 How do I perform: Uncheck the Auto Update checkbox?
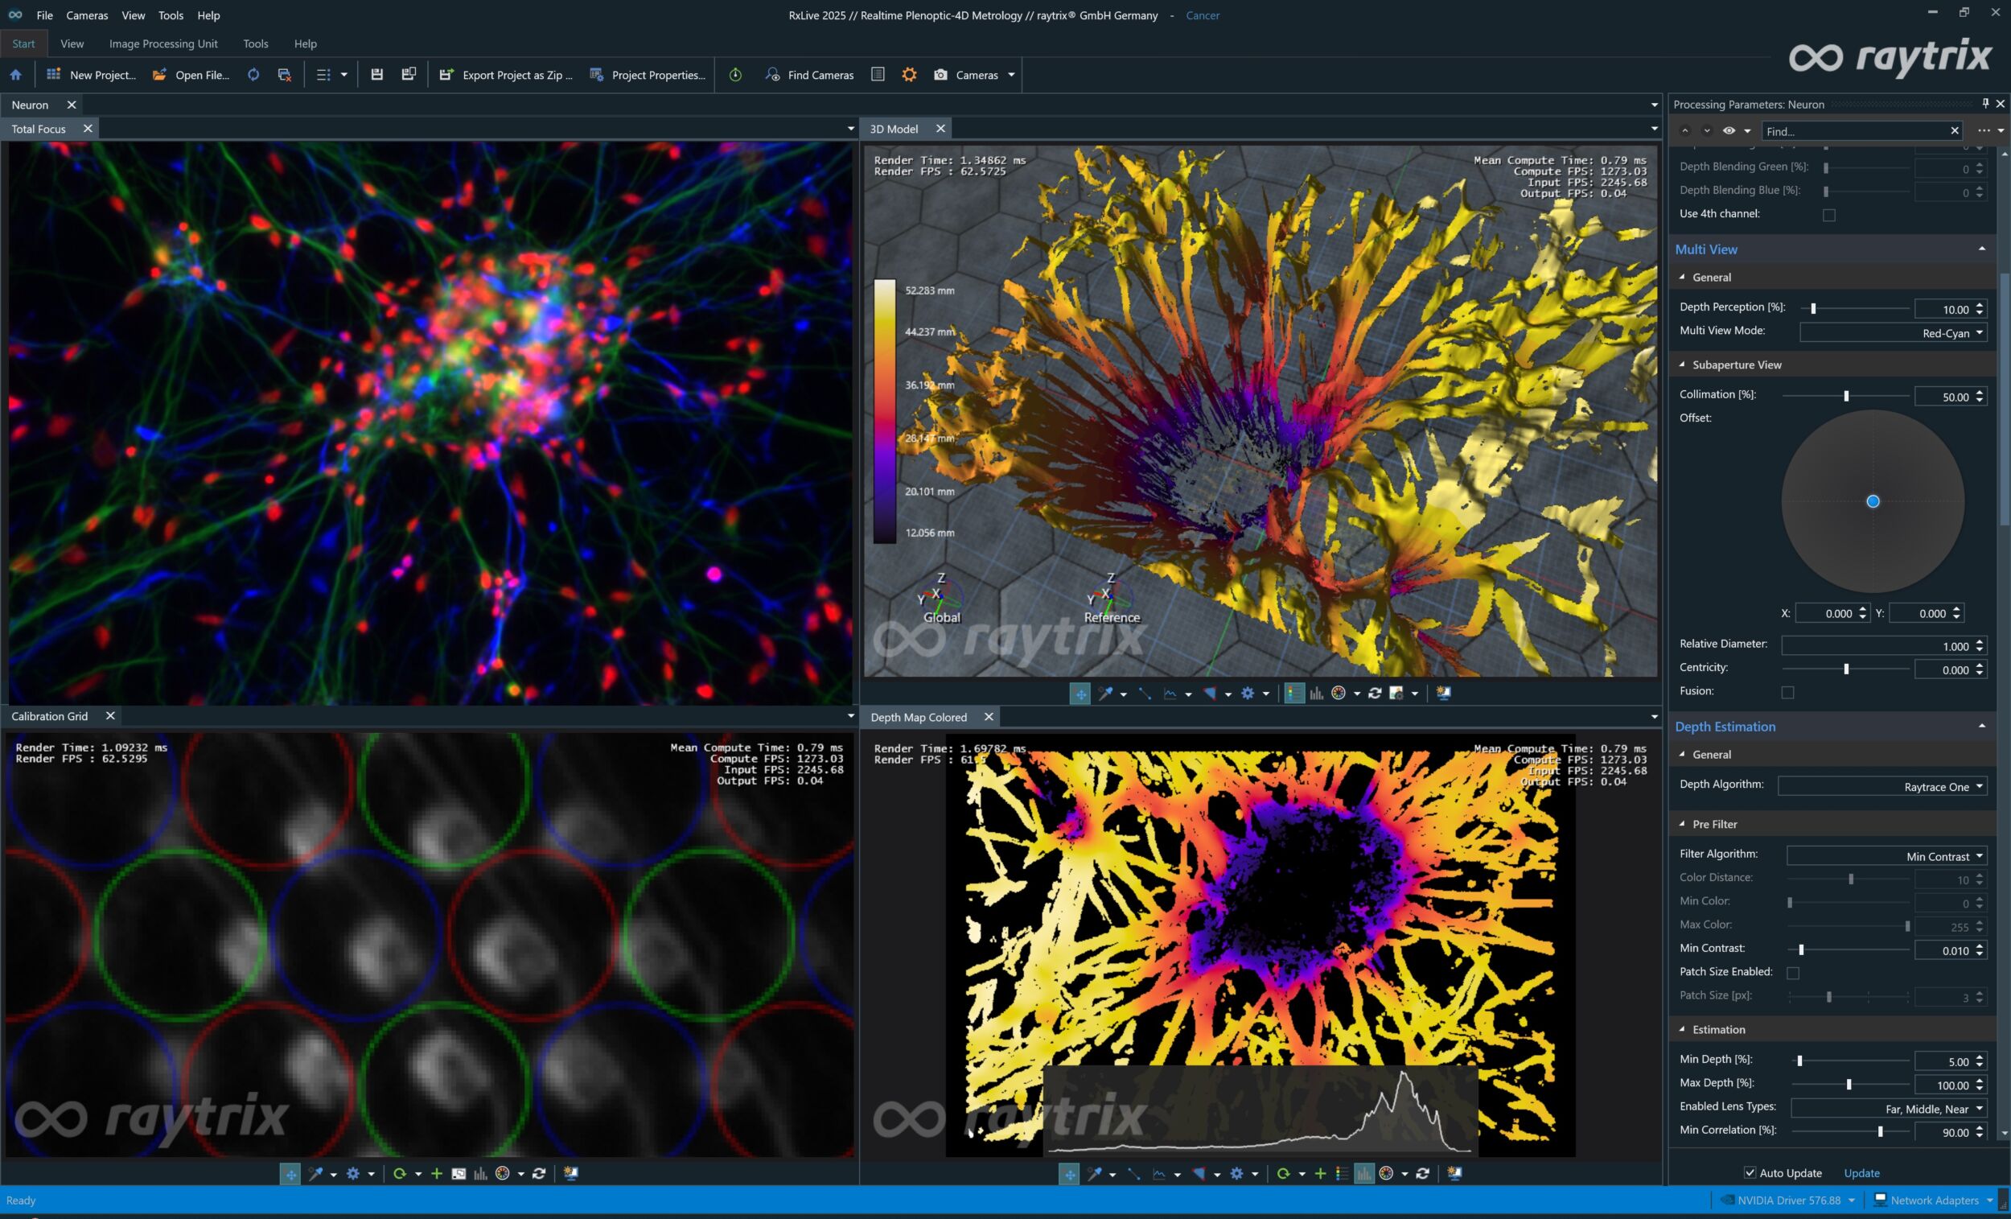pyautogui.click(x=1750, y=1172)
